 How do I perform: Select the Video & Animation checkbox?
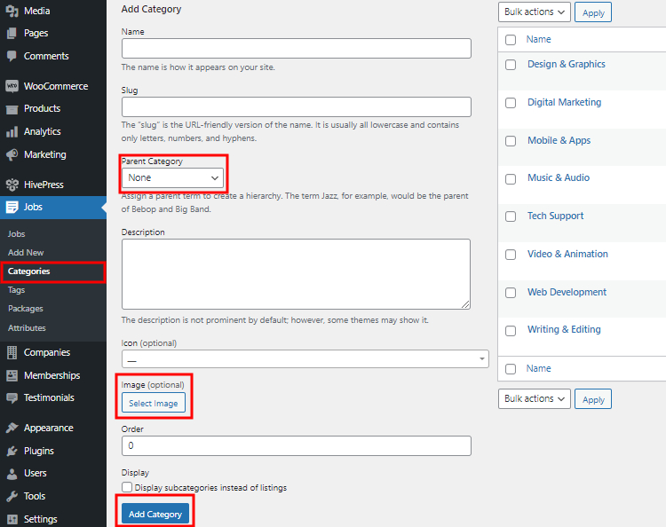(511, 255)
